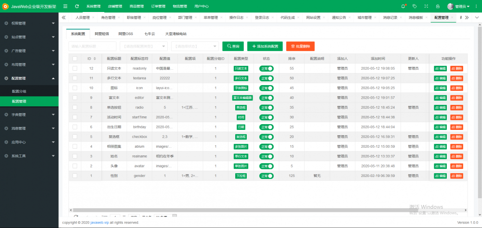The image size is (482, 228).
Task: Click the tag theme icon in header
Action: [415, 6]
